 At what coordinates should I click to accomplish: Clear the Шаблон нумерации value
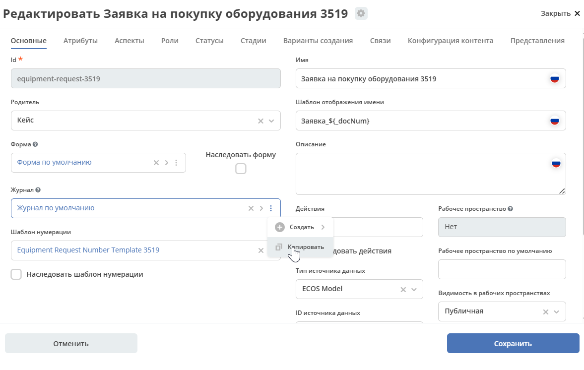coord(261,250)
